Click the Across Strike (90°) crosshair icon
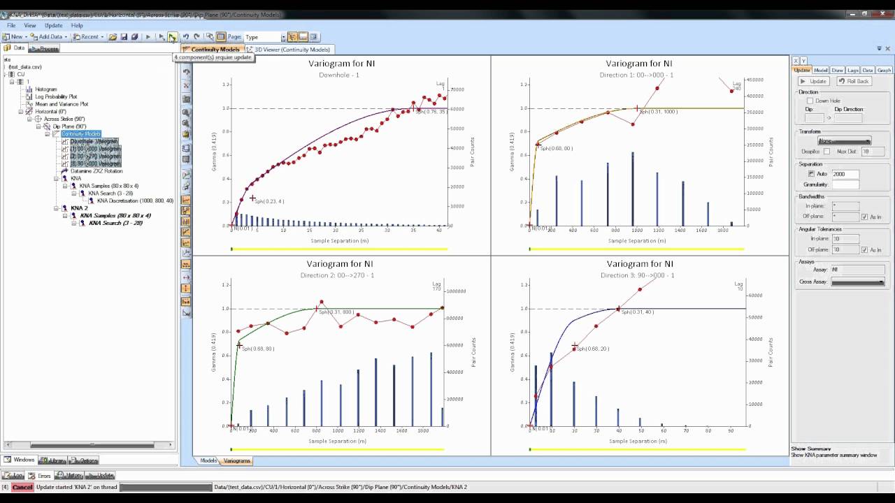This screenshot has width=895, height=503. [38, 119]
